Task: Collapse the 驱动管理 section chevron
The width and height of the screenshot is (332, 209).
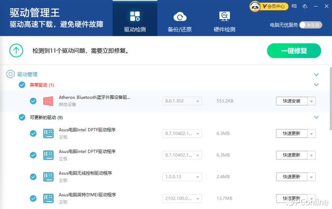Action: pos(316,75)
